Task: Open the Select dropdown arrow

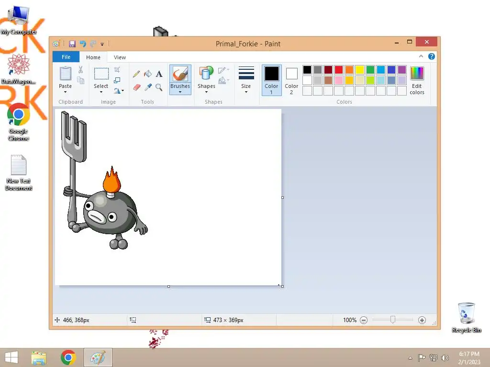Action: tap(101, 92)
